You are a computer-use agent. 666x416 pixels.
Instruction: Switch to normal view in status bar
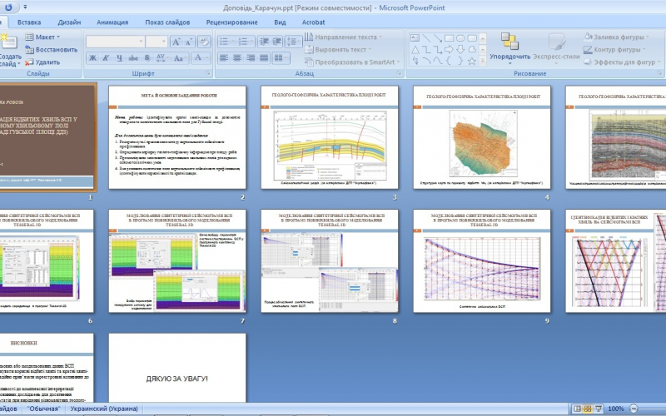(x=577, y=409)
